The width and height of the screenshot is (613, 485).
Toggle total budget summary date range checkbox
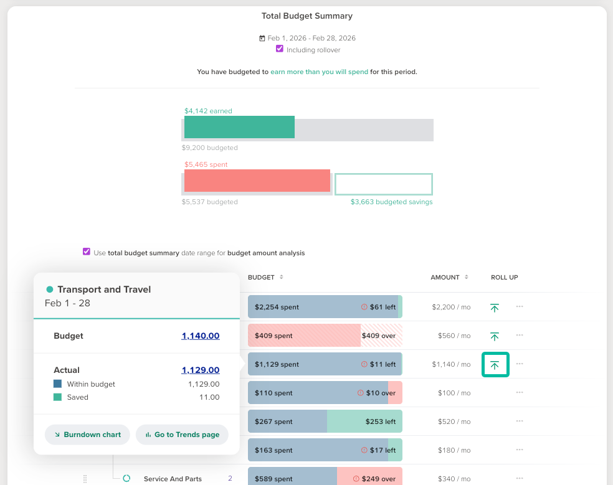[87, 252]
